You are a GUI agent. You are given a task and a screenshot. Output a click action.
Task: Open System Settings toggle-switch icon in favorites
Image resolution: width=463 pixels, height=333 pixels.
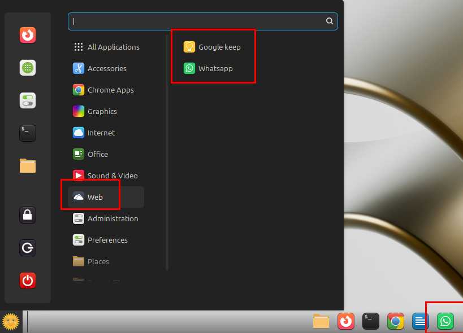click(x=27, y=100)
